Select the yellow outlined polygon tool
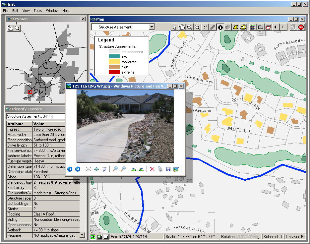This screenshot has height=244, width=310. (243, 27)
